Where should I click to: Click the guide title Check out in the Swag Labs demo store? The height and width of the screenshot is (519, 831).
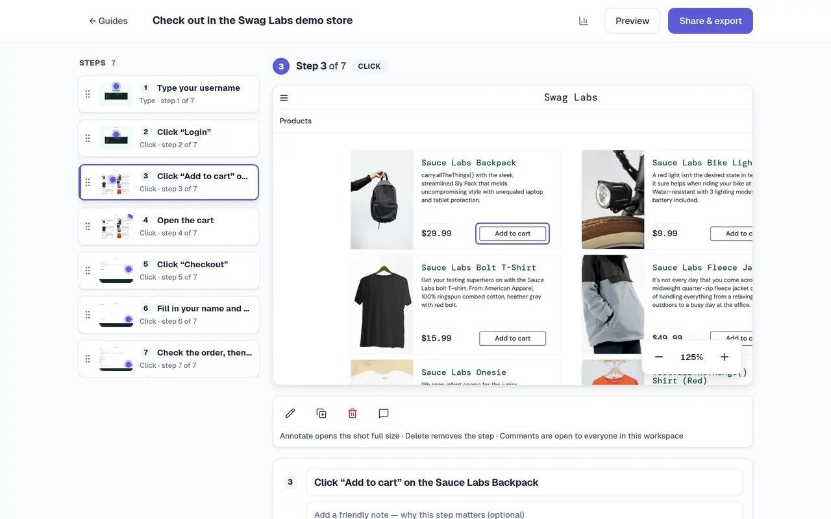(253, 21)
